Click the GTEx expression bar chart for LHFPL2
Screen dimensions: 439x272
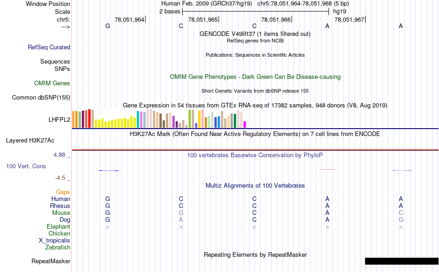(159, 118)
